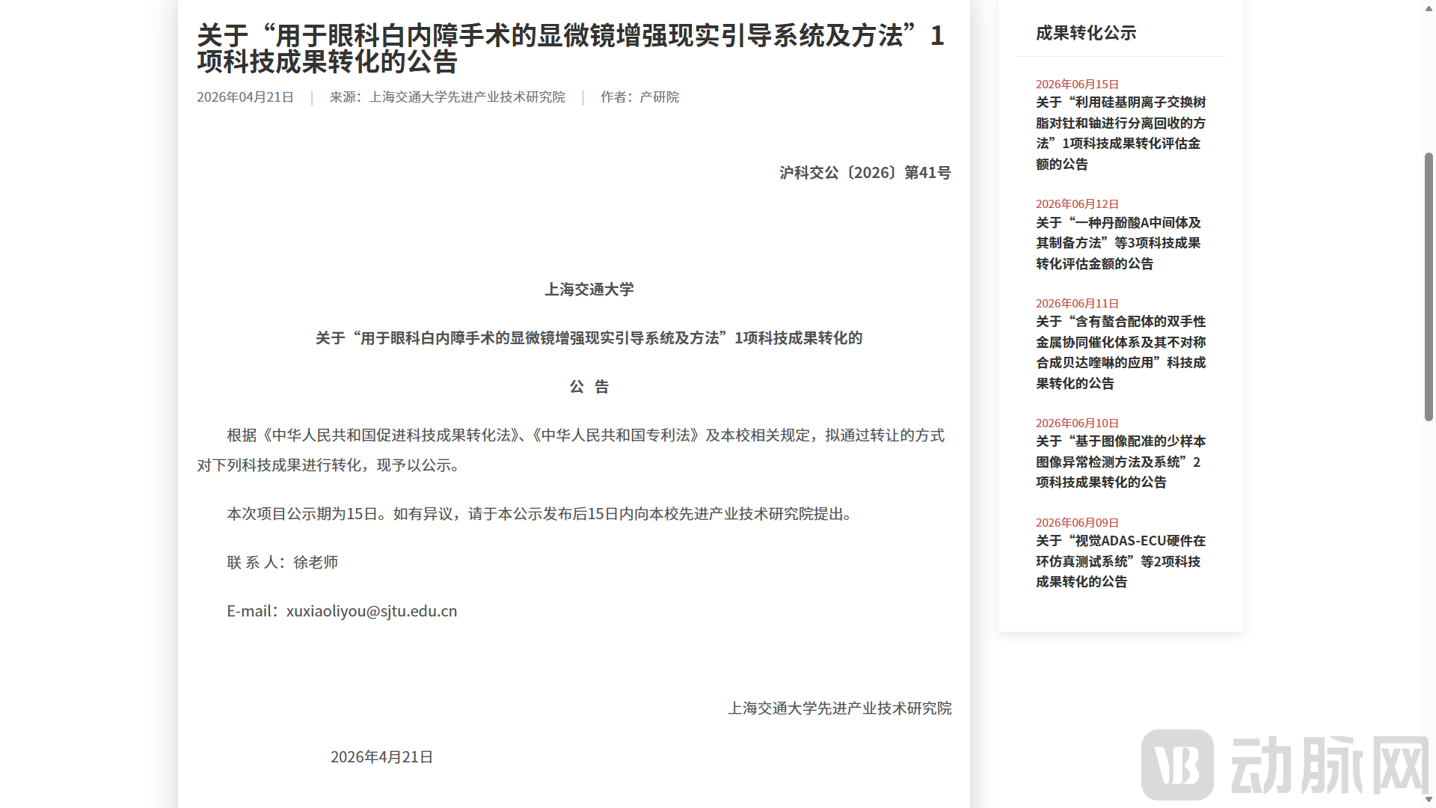Image resolution: width=1436 pixels, height=808 pixels.
Task: Click the 2026年06月10日 date entry
Action: coord(1077,423)
